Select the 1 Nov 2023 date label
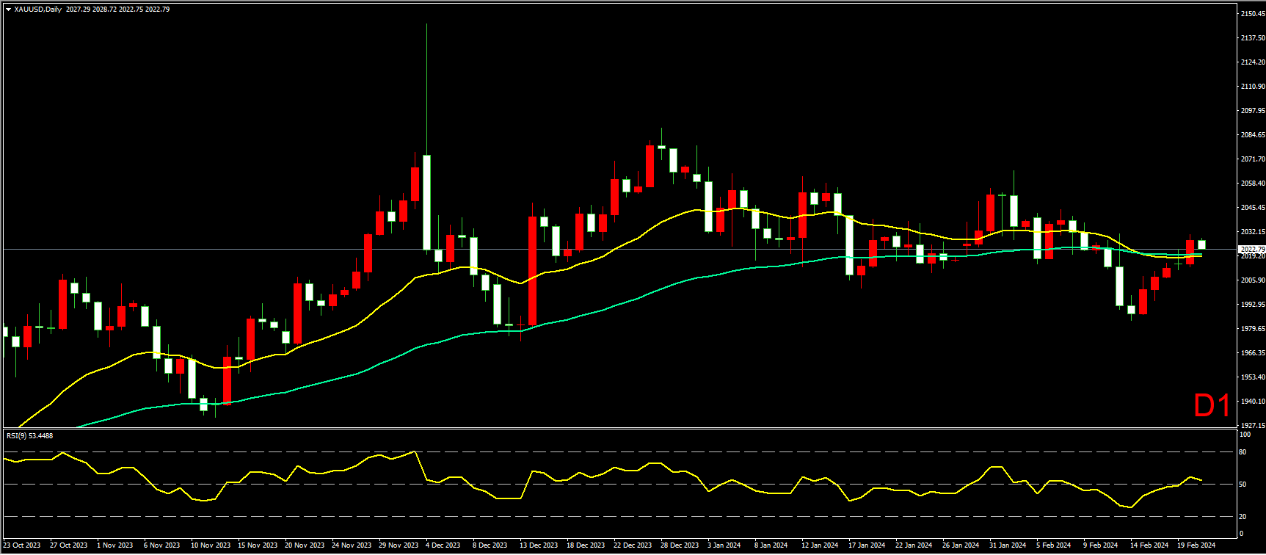1266x555 pixels. (x=115, y=545)
